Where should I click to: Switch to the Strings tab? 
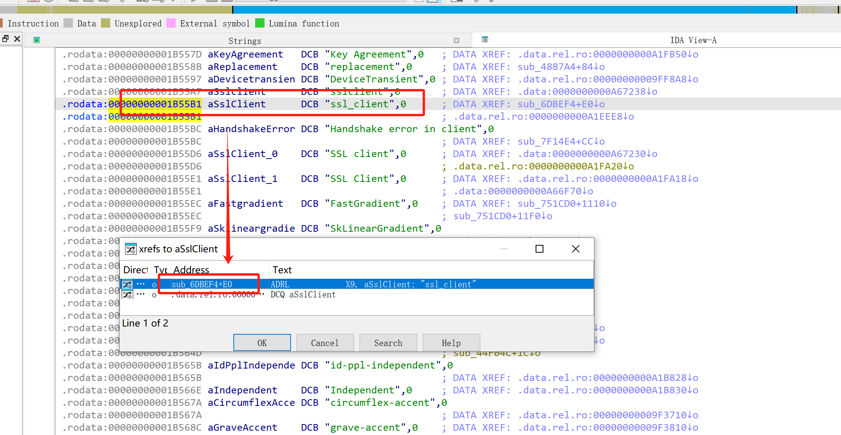[x=245, y=40]
